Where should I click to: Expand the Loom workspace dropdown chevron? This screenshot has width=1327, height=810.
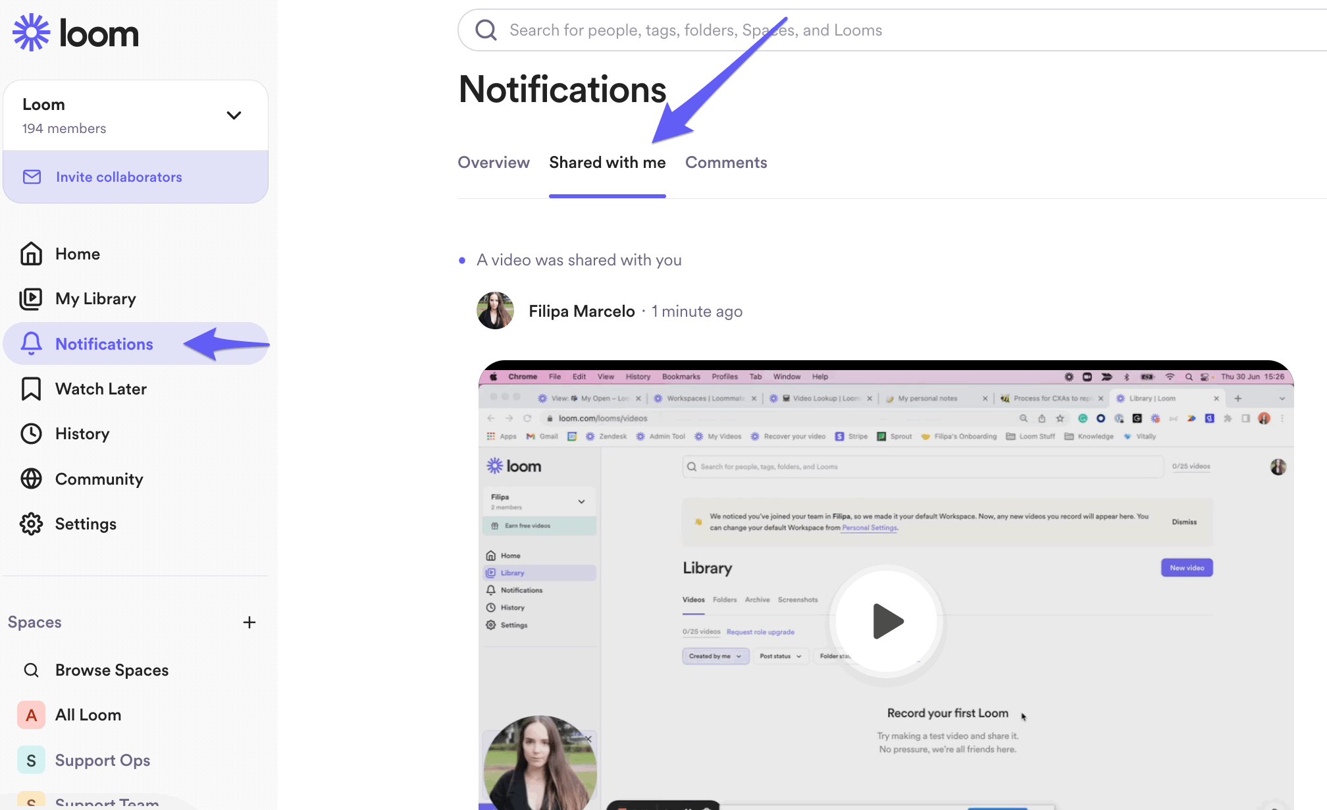[x=234, y=115]
